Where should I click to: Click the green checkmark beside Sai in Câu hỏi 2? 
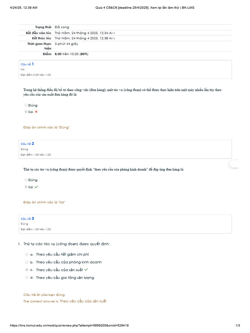tap(36, 187)
